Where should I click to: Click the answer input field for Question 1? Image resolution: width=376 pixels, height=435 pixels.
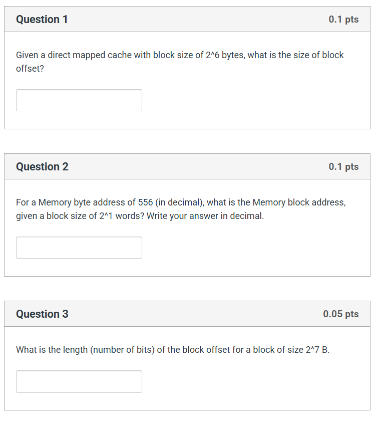[x=79, y=100]
